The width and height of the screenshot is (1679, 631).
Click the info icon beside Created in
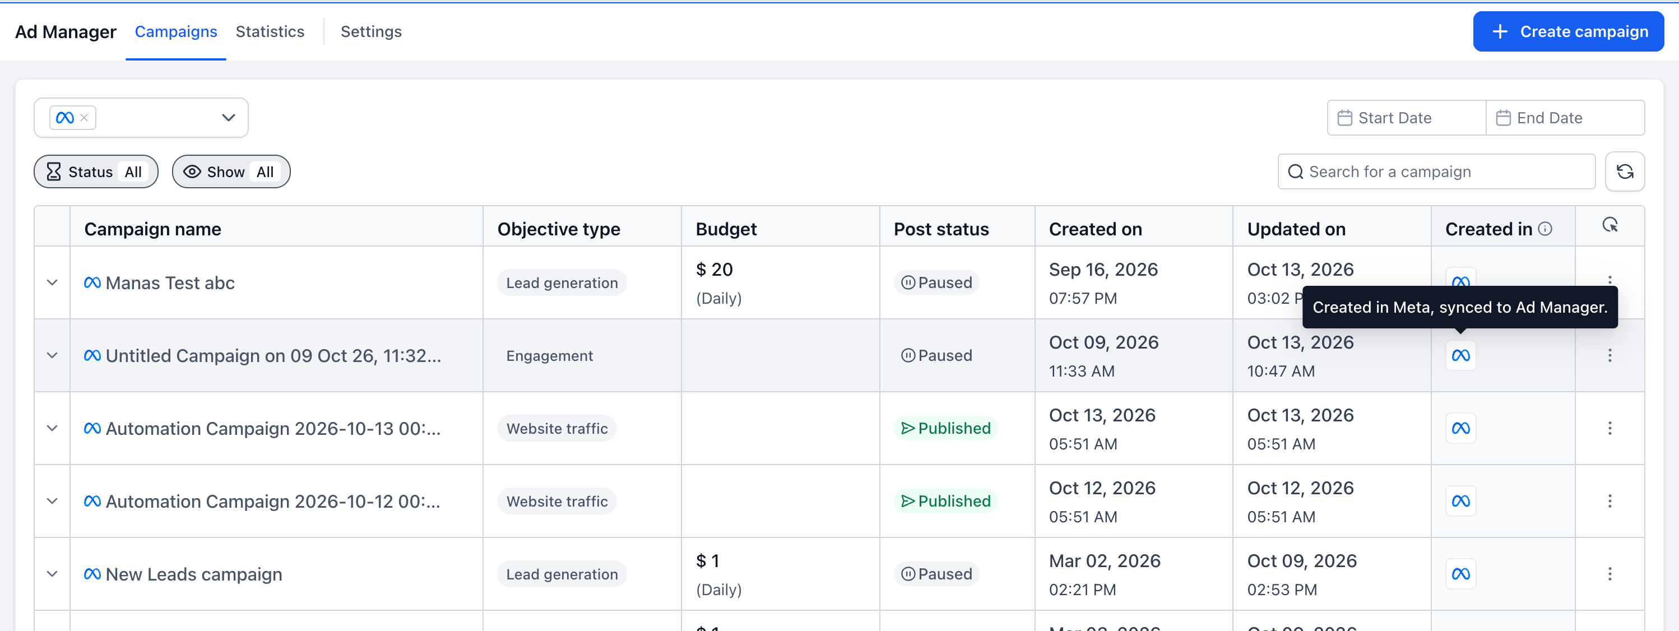[1545, 229]
